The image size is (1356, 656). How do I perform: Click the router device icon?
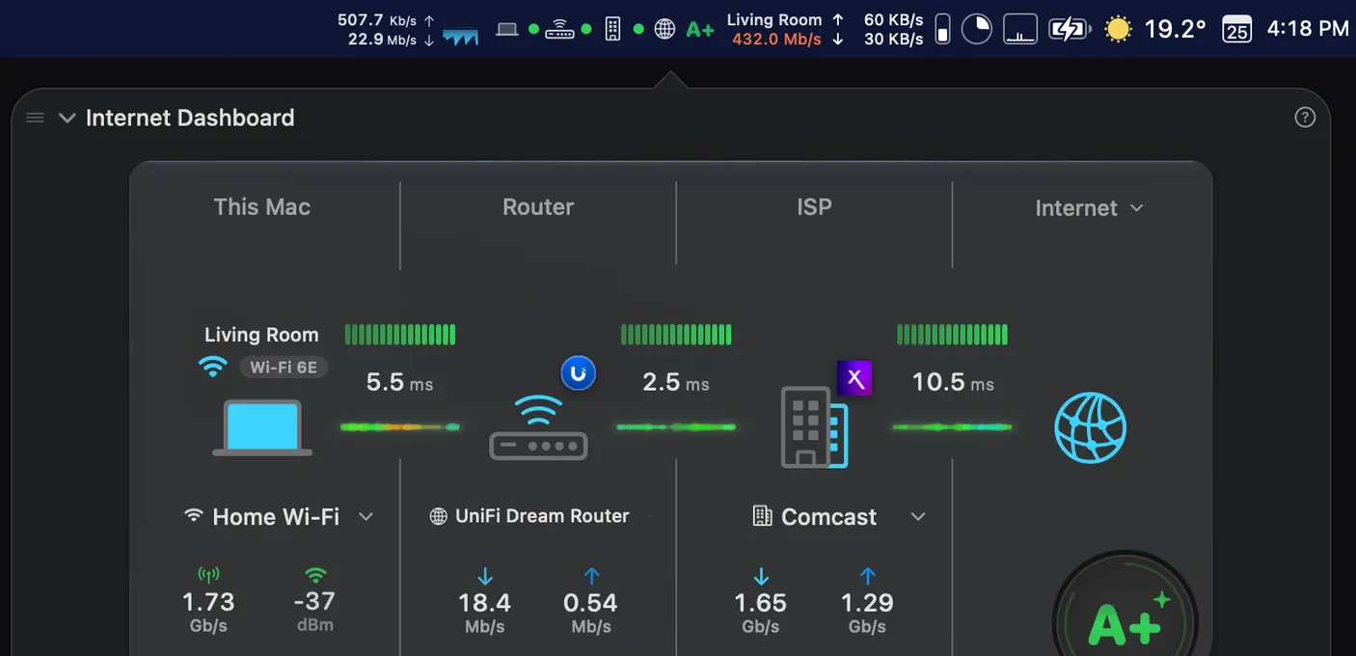[x=539, y=427]
